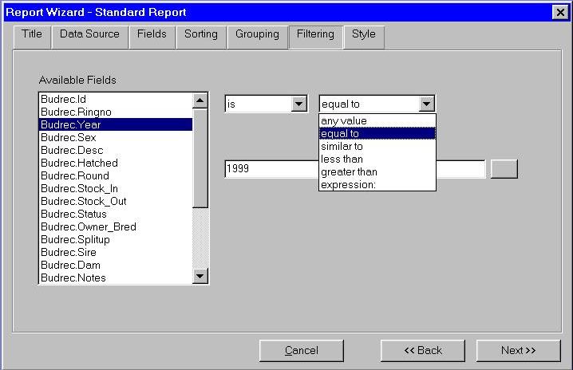573x370 pixels.
Task: Open the Grouping tab
Action: coord(257,37)
